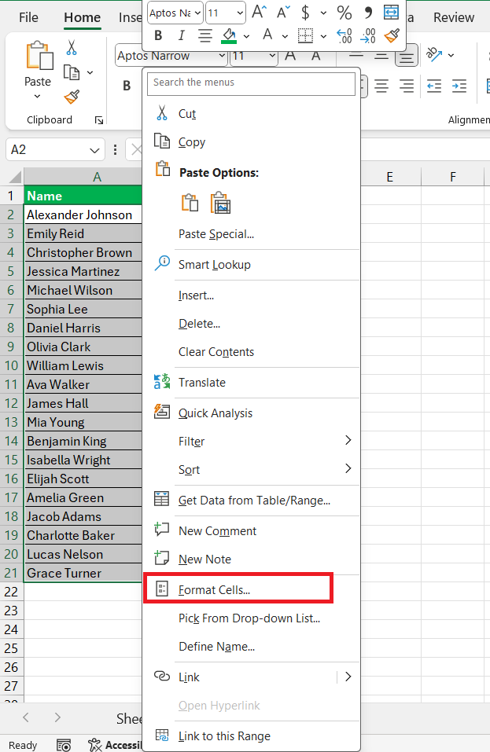Click the Format Painter brush in ribbon Clipboard

[72, 97]
